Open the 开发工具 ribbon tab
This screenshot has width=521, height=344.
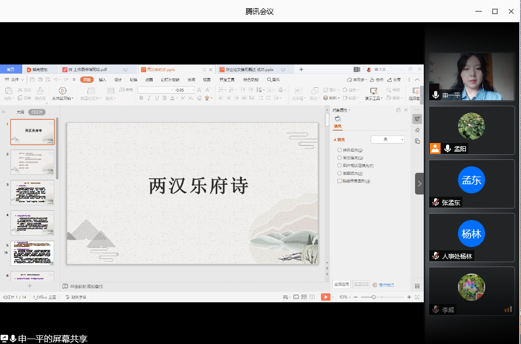[x=227, y=80]
